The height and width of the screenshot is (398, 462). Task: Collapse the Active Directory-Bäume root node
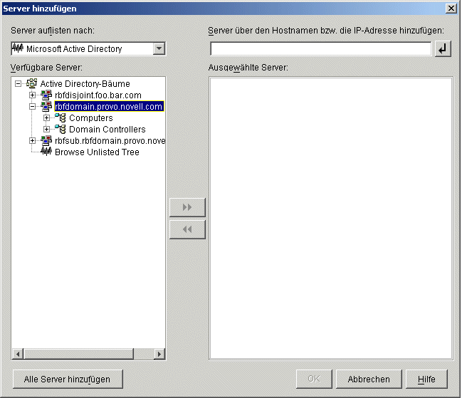[x=18, y=84]
